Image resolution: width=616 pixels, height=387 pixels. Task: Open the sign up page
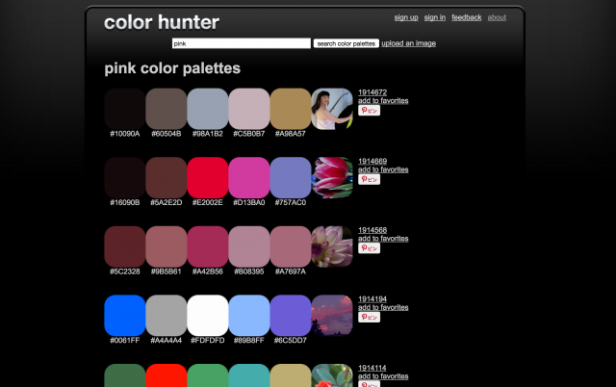(406, 17)
